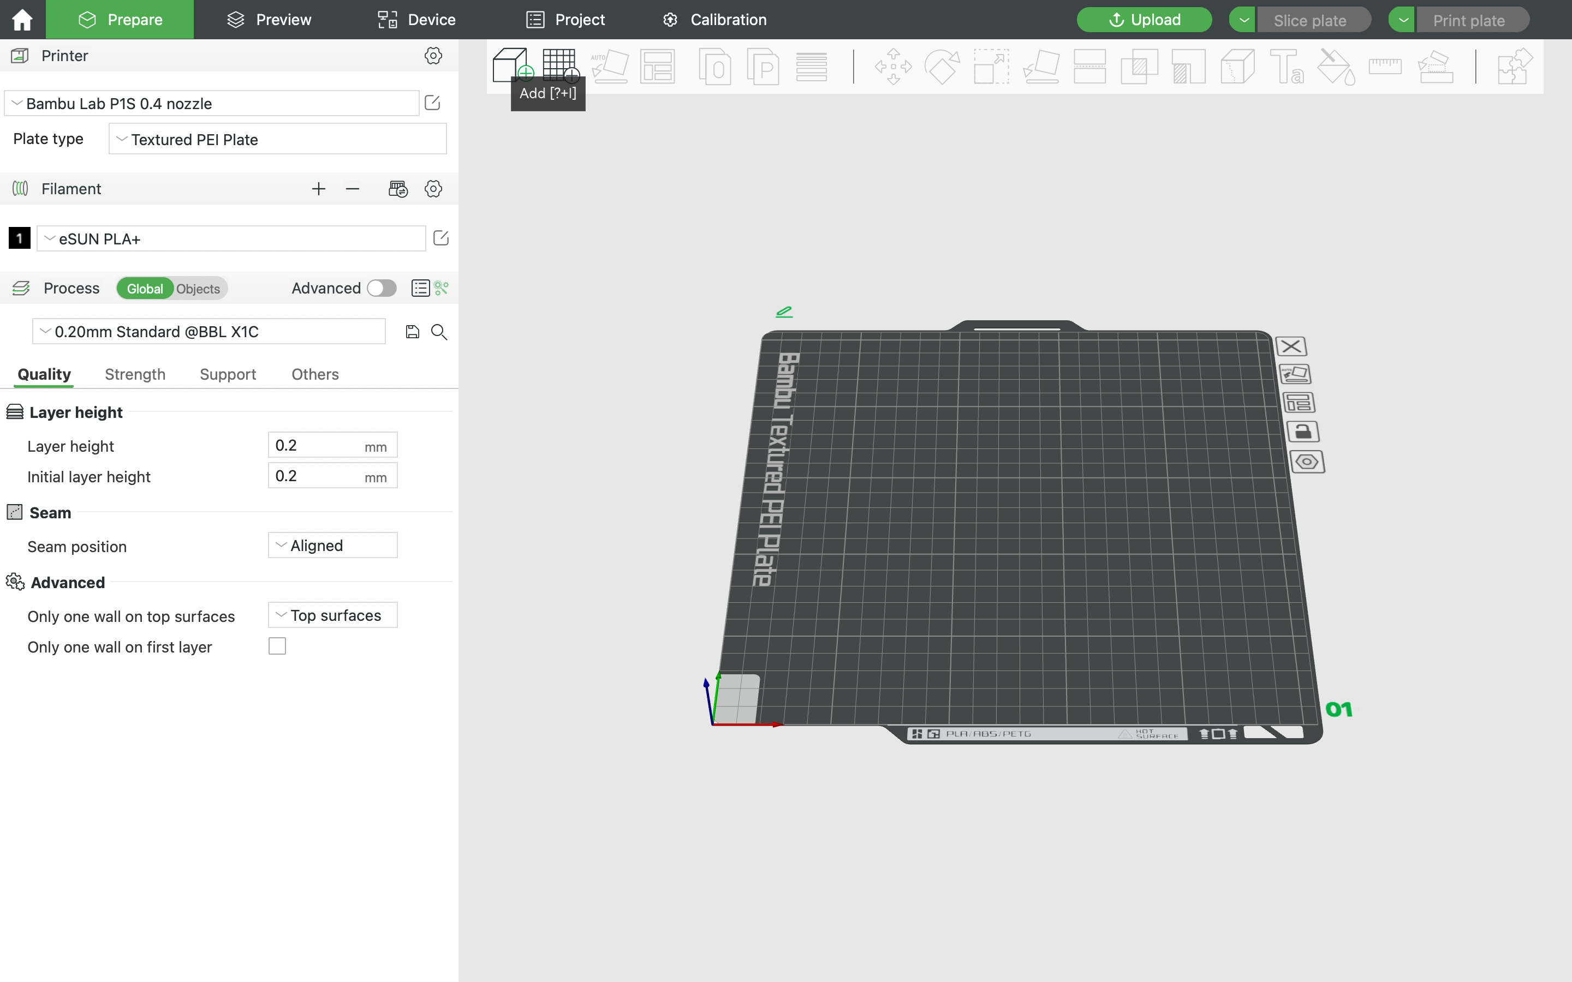Switch to the Project tab
The height and width of the screenshot is (982, 1572).
[x=566, y=20]
